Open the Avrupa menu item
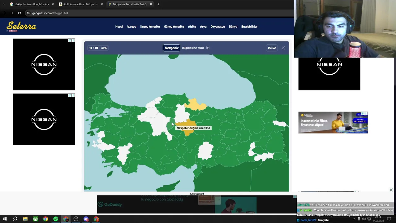 tap(131, 27)
